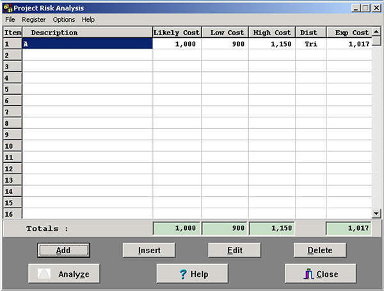Open the Register menu
This screenshot has height=291, width=384.
pyautogui.click(x=34, y=20)
